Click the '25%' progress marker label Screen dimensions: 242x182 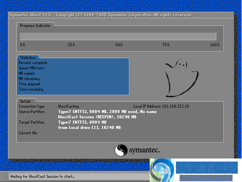[x=71, y=45]
